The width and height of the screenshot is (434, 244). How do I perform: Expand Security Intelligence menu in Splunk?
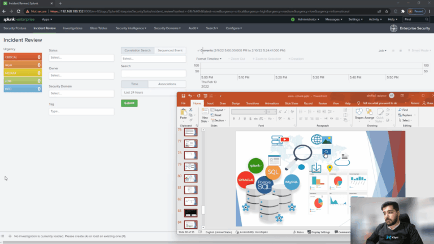(x=131, y=28)
